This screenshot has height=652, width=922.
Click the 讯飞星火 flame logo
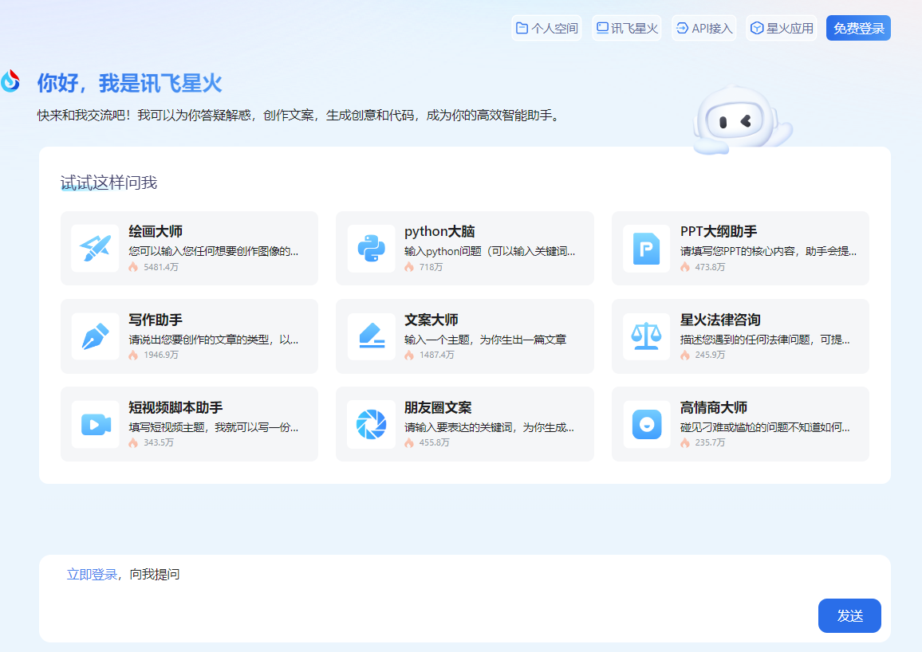[10, 81]
